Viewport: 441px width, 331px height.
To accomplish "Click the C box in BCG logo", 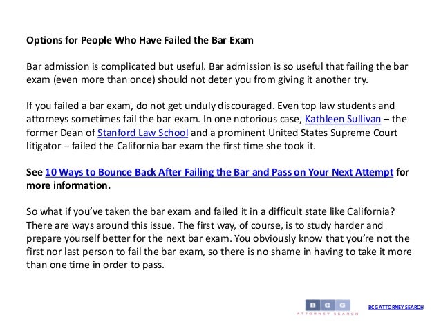I will 328,305.
